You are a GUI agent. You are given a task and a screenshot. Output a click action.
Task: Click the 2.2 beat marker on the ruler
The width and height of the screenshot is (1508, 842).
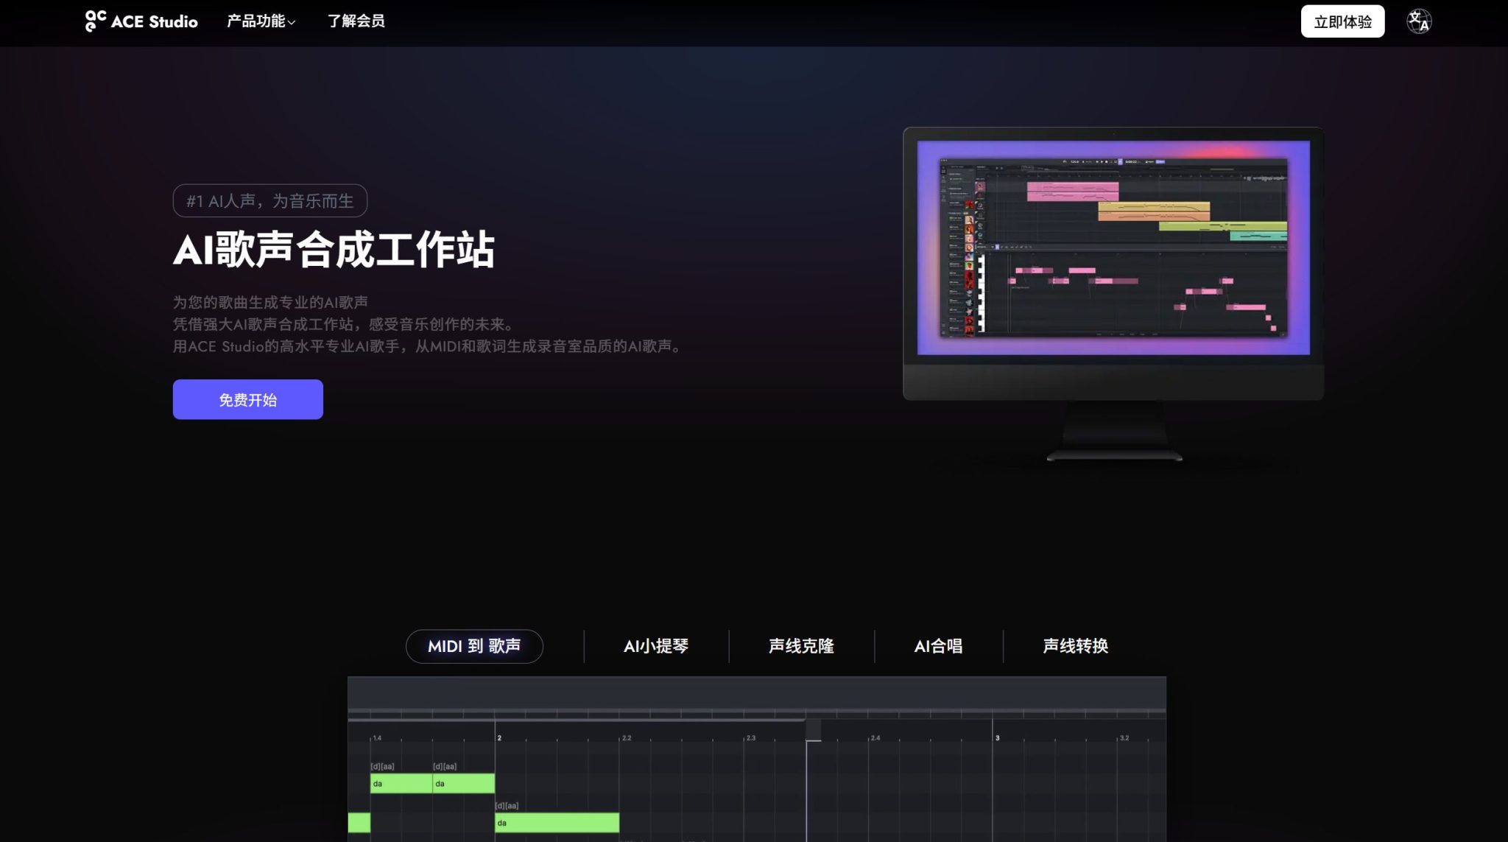click(x=626, y=737)
